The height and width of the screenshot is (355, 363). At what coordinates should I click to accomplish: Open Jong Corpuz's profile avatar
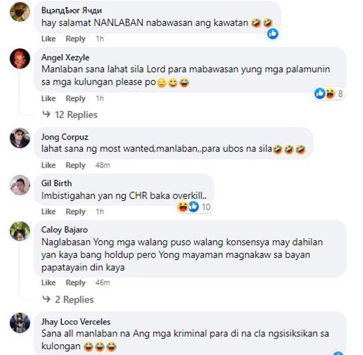[x=20, y=138]
